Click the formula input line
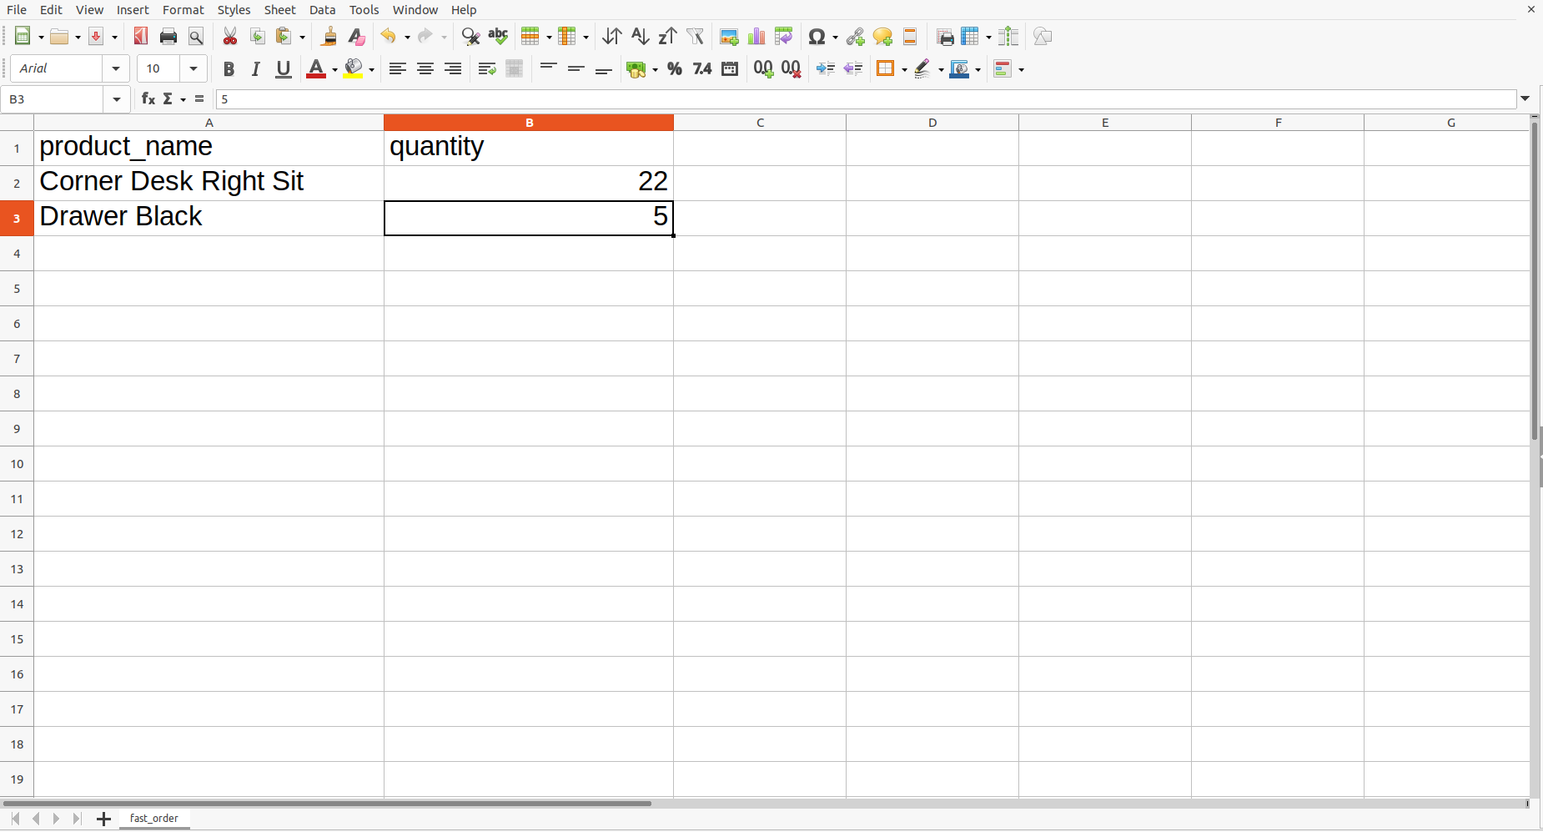The width and height of the screenshot is (1543, 832). click(x=866, y=99)
